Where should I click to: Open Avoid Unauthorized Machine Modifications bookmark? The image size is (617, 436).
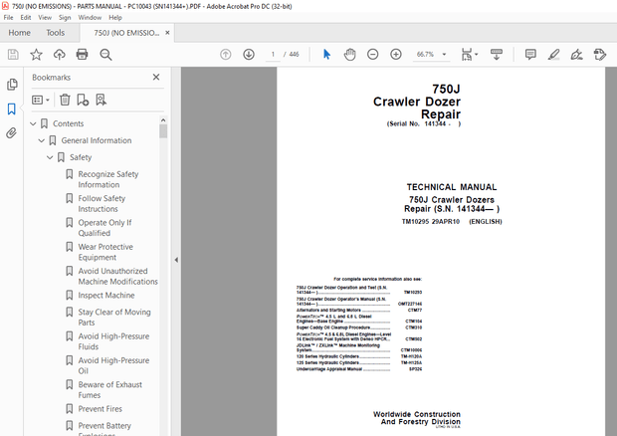click(117, 277)
